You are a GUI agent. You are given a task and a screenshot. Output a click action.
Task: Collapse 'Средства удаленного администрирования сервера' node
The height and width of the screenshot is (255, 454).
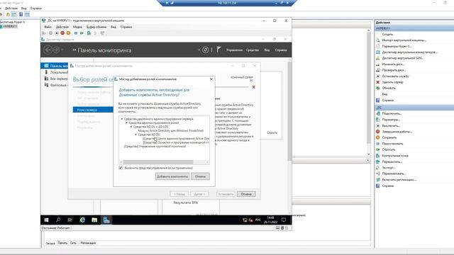122,119
